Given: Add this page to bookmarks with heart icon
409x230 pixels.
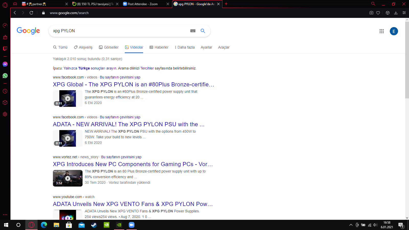Looking at the screenshot, I should point(378,13).
